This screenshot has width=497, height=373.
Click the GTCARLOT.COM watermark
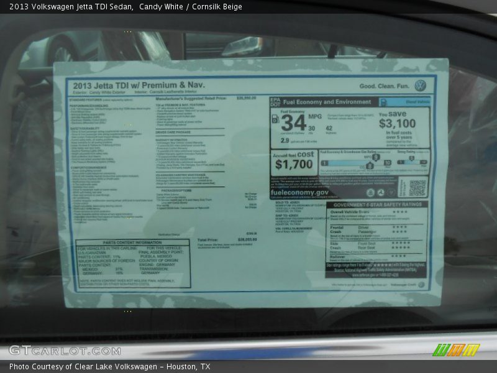click(64, 350)
